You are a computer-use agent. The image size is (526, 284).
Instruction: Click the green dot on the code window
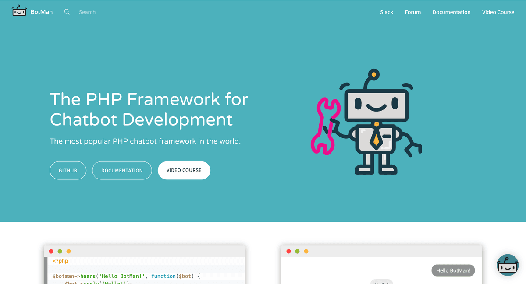coord(60,251)
